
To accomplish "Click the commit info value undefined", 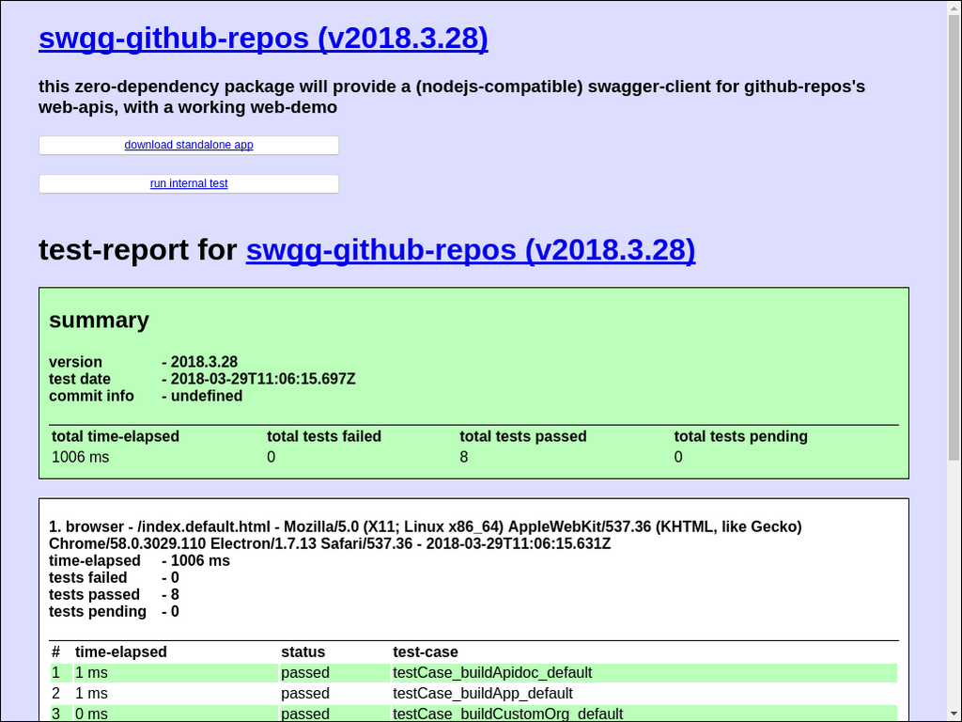I will coord(206,396).
